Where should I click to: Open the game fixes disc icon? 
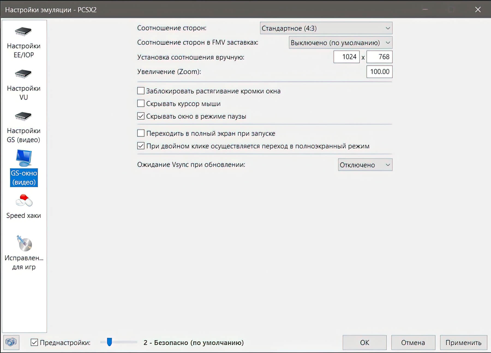click(24, 243)
